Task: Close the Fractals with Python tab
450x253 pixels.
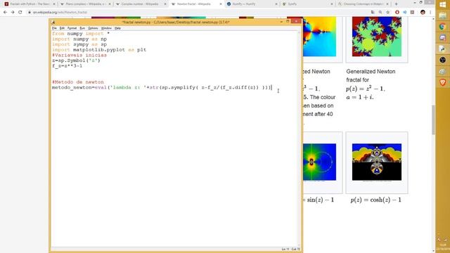Action: coord(53,4)
